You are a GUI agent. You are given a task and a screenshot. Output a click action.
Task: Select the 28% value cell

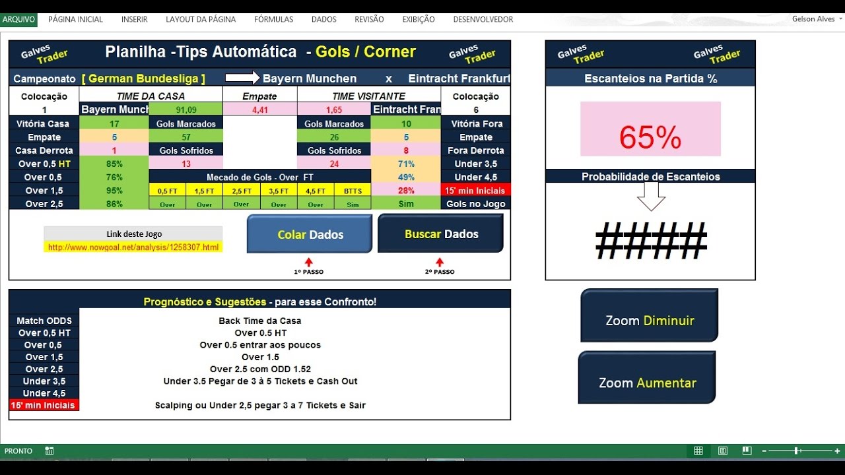click(406, 191)
